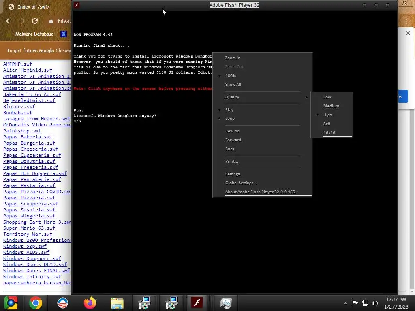Viewport: 415px width, 311px height.
Task: Set quality to 8x8
Action: pyautogui.click(x=327, y=124)
